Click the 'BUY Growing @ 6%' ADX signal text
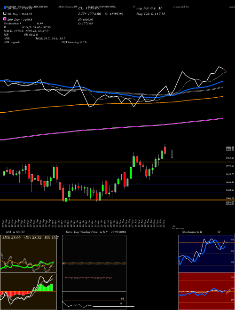Image resolution: width=235 pixels, height=310 pixels. pyautogui.click(x=74, y=42)
